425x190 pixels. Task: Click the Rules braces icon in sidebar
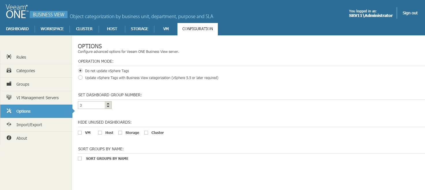[9, 57]
